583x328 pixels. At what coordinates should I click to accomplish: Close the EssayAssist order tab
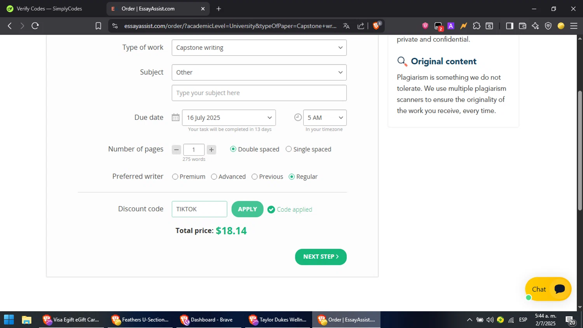(203, 9)
